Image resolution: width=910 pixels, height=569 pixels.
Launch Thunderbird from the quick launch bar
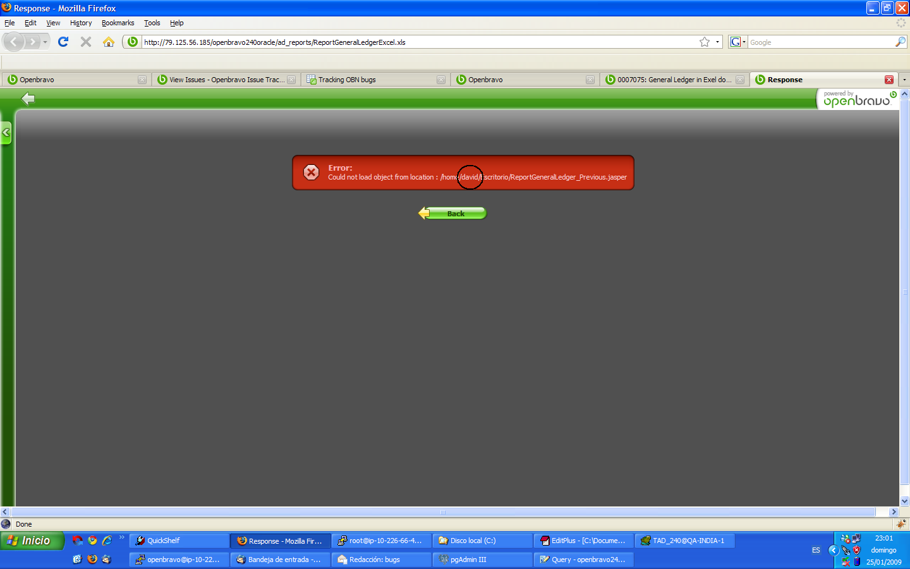(106, 559)
